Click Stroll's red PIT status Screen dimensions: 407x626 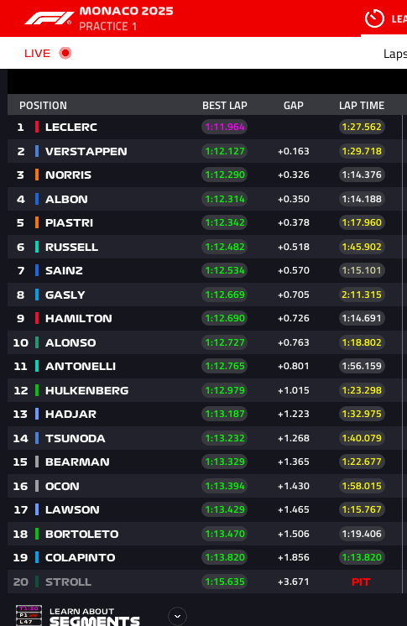[361, 582]
